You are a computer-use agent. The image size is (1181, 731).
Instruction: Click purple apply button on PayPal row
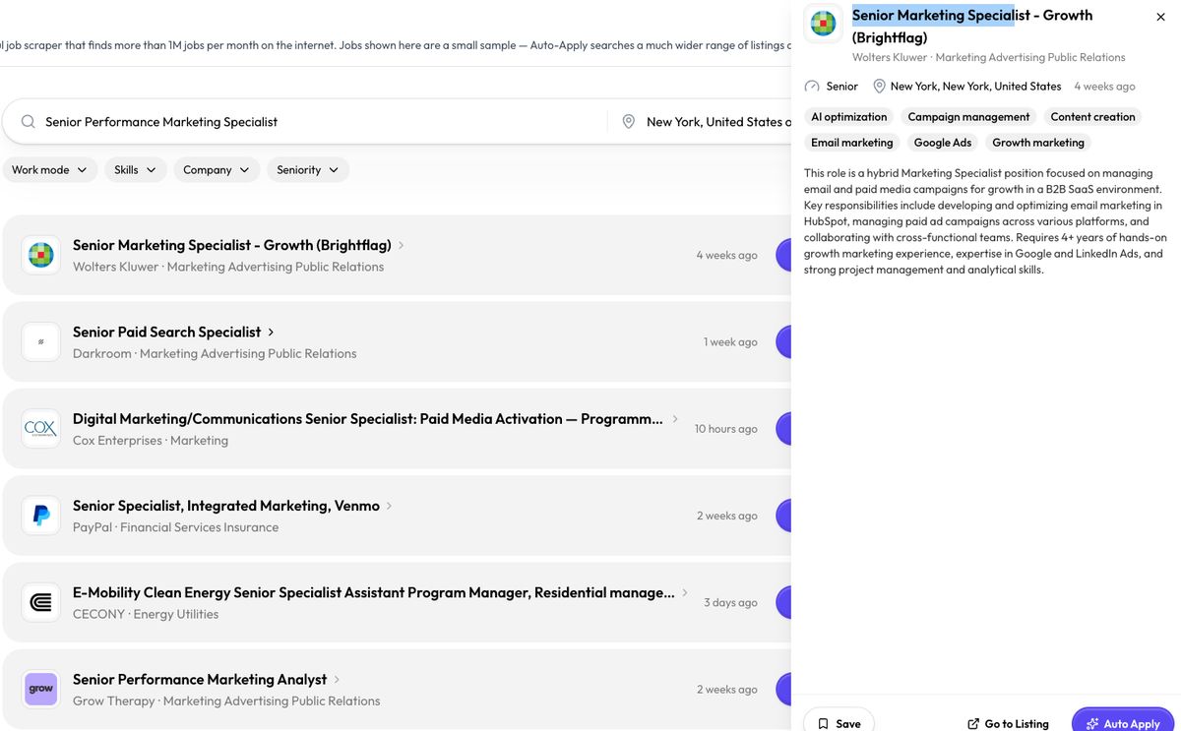click(x=783, y=516)
